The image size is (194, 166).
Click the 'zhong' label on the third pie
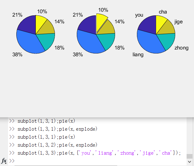(x=181, y=48)
